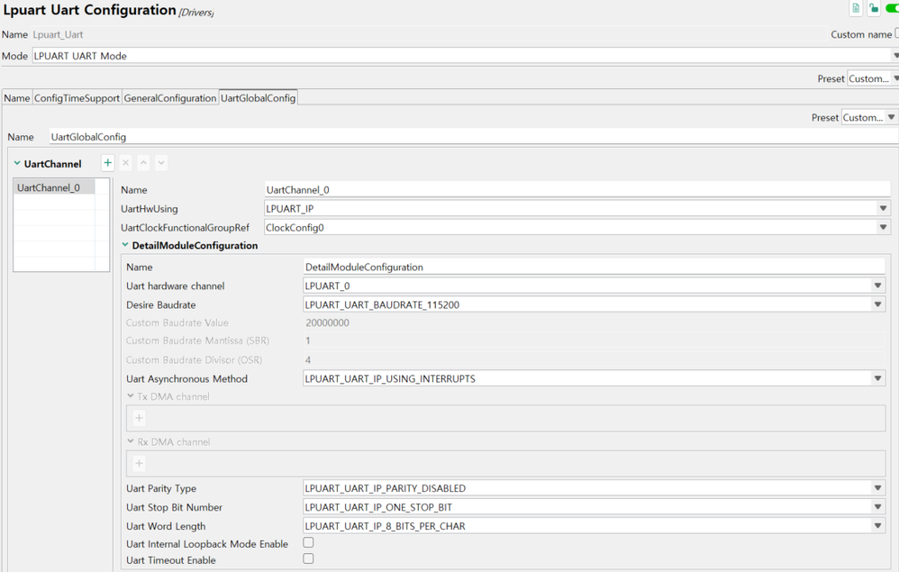Click the move UartChannel up arrow
The height and width of the screenshot is (572, 899).
coord(143,163)
